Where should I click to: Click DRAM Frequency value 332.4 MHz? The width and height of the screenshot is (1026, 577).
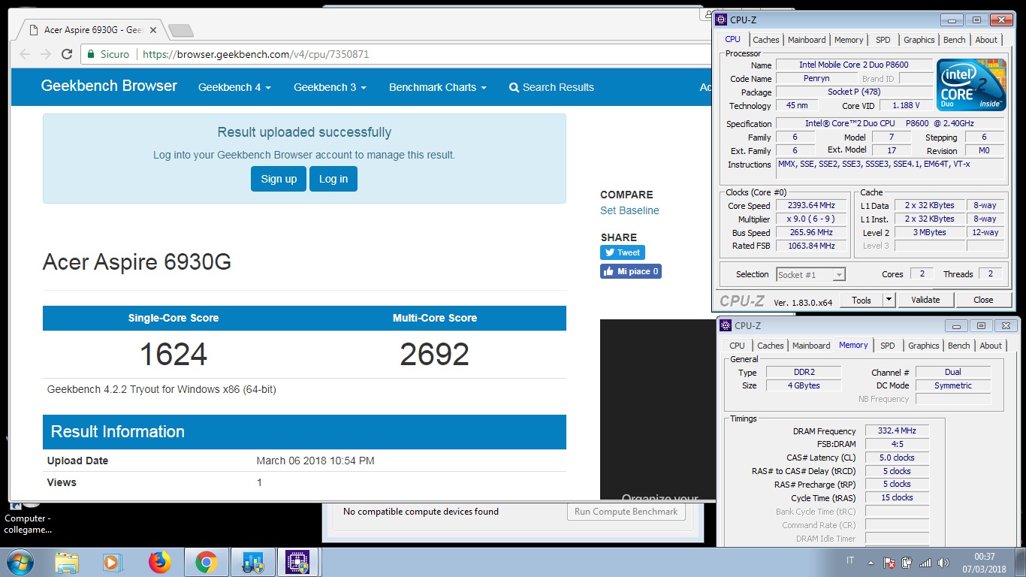click(897, 431)
